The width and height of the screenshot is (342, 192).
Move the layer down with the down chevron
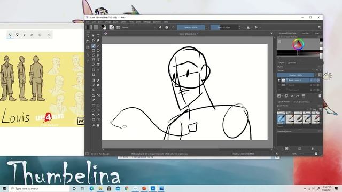(x=292, y=96)
